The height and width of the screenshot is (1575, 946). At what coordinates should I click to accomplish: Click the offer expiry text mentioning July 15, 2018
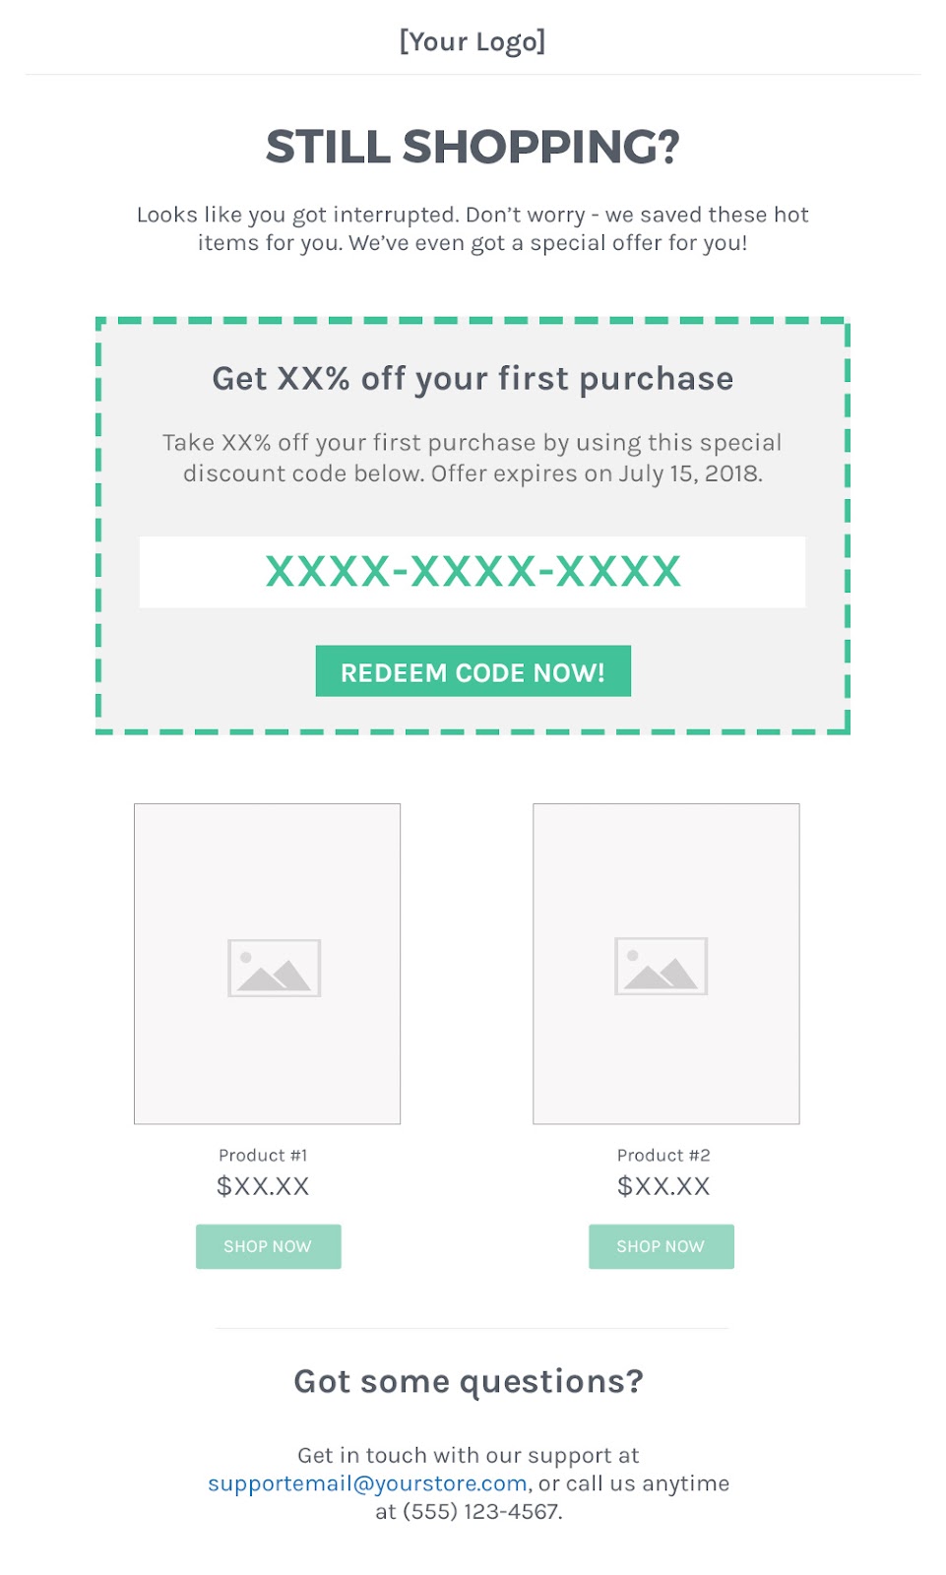[x=597, y=473]
